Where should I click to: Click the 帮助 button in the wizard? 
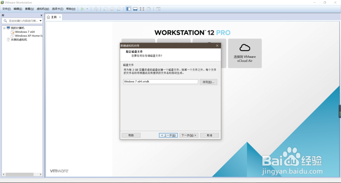(x=131, y=135)
